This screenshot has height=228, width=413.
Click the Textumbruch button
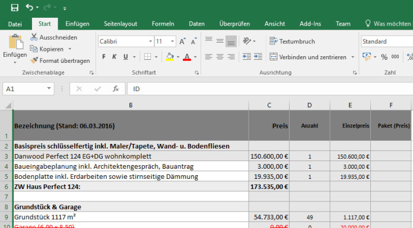tap(292, 41)
